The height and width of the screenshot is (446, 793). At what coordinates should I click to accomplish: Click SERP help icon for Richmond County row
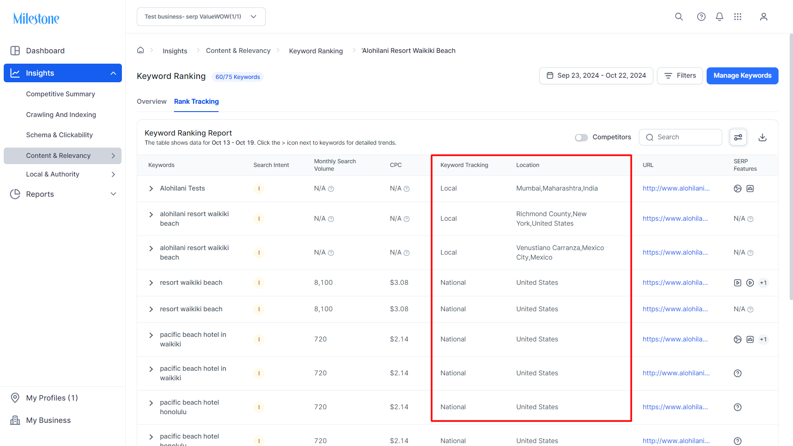[750, 219]
